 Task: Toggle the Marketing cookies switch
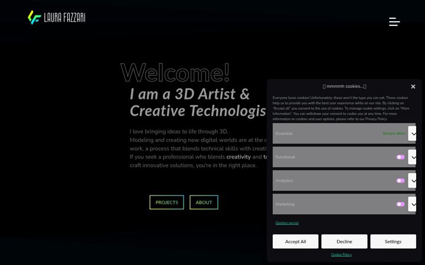pyautogui.click(x=400, y=204)
